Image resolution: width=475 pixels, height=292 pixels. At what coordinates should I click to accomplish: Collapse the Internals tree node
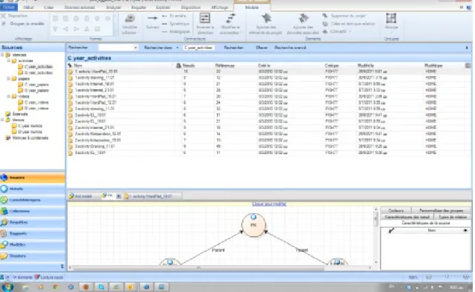tap(2, 55)
